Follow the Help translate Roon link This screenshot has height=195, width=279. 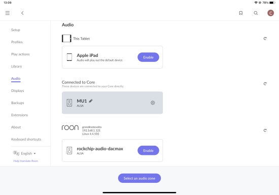[26, 161]
